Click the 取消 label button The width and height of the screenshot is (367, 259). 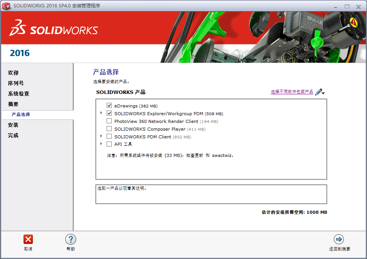[x=28, y=249]
